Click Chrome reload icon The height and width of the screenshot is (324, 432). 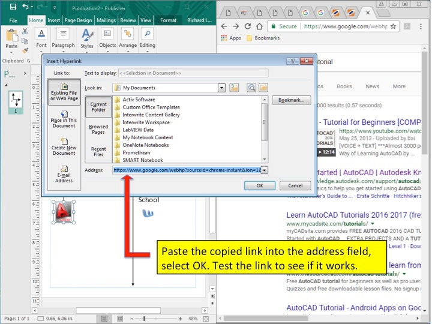248,26
